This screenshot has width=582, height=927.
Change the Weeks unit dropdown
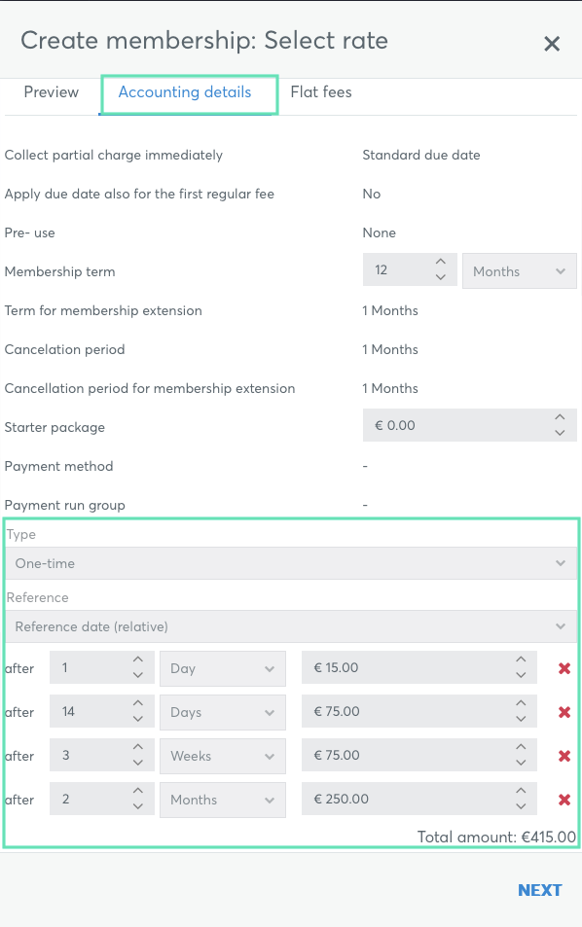tap(223, 756)
